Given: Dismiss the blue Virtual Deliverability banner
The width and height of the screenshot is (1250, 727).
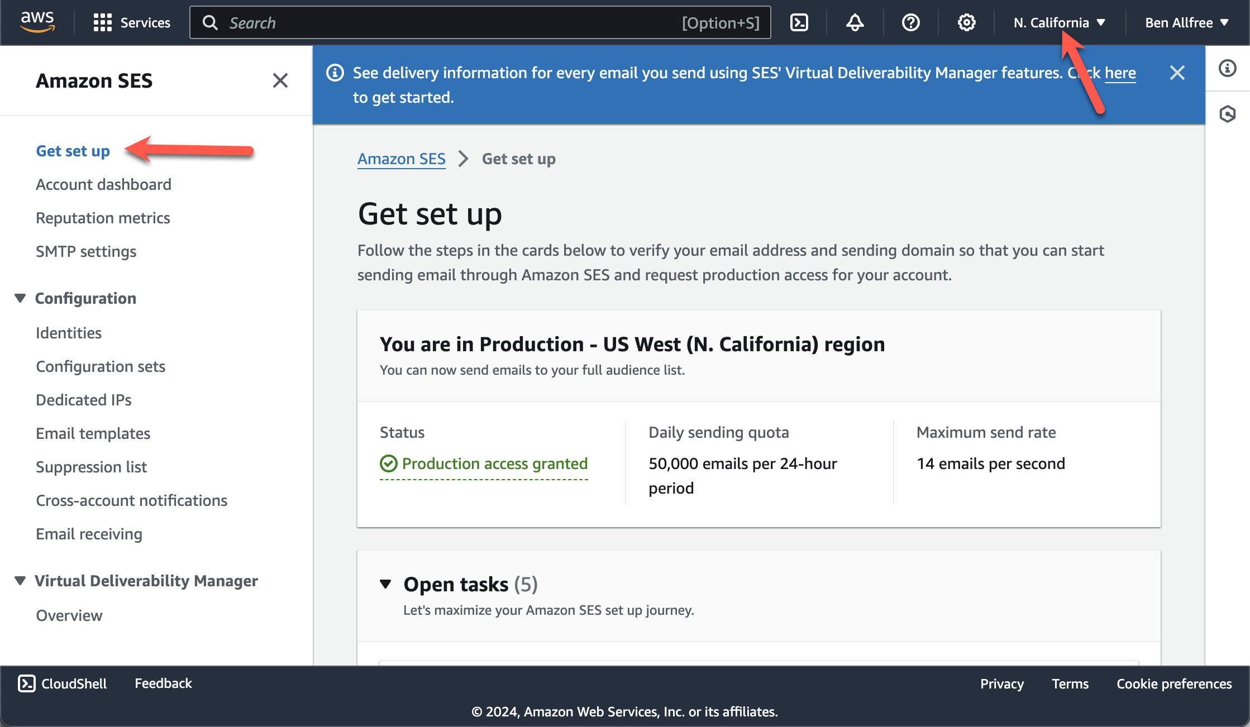Looking at the screenshot, I should tap(1177, 73).
